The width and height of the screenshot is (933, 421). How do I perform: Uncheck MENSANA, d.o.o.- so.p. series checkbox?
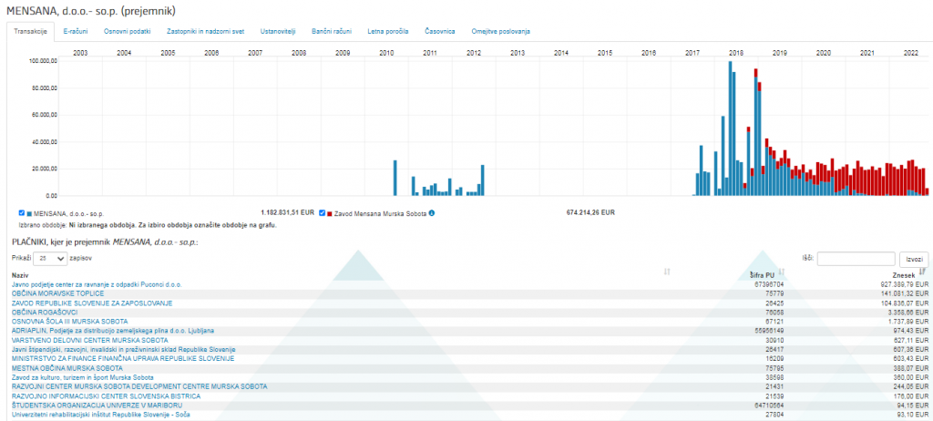click(x=22, y=213)
